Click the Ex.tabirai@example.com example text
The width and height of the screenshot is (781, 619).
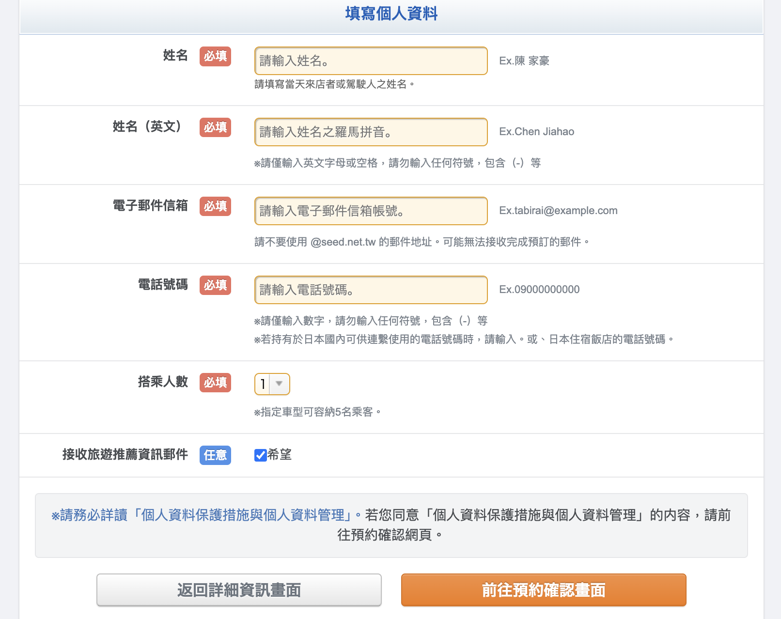click(558, 211)
